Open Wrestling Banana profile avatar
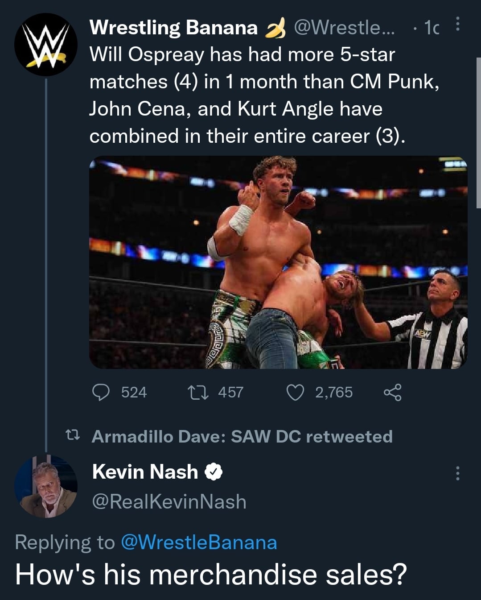This screenshot has width=481, height=600. pos(46,45)
